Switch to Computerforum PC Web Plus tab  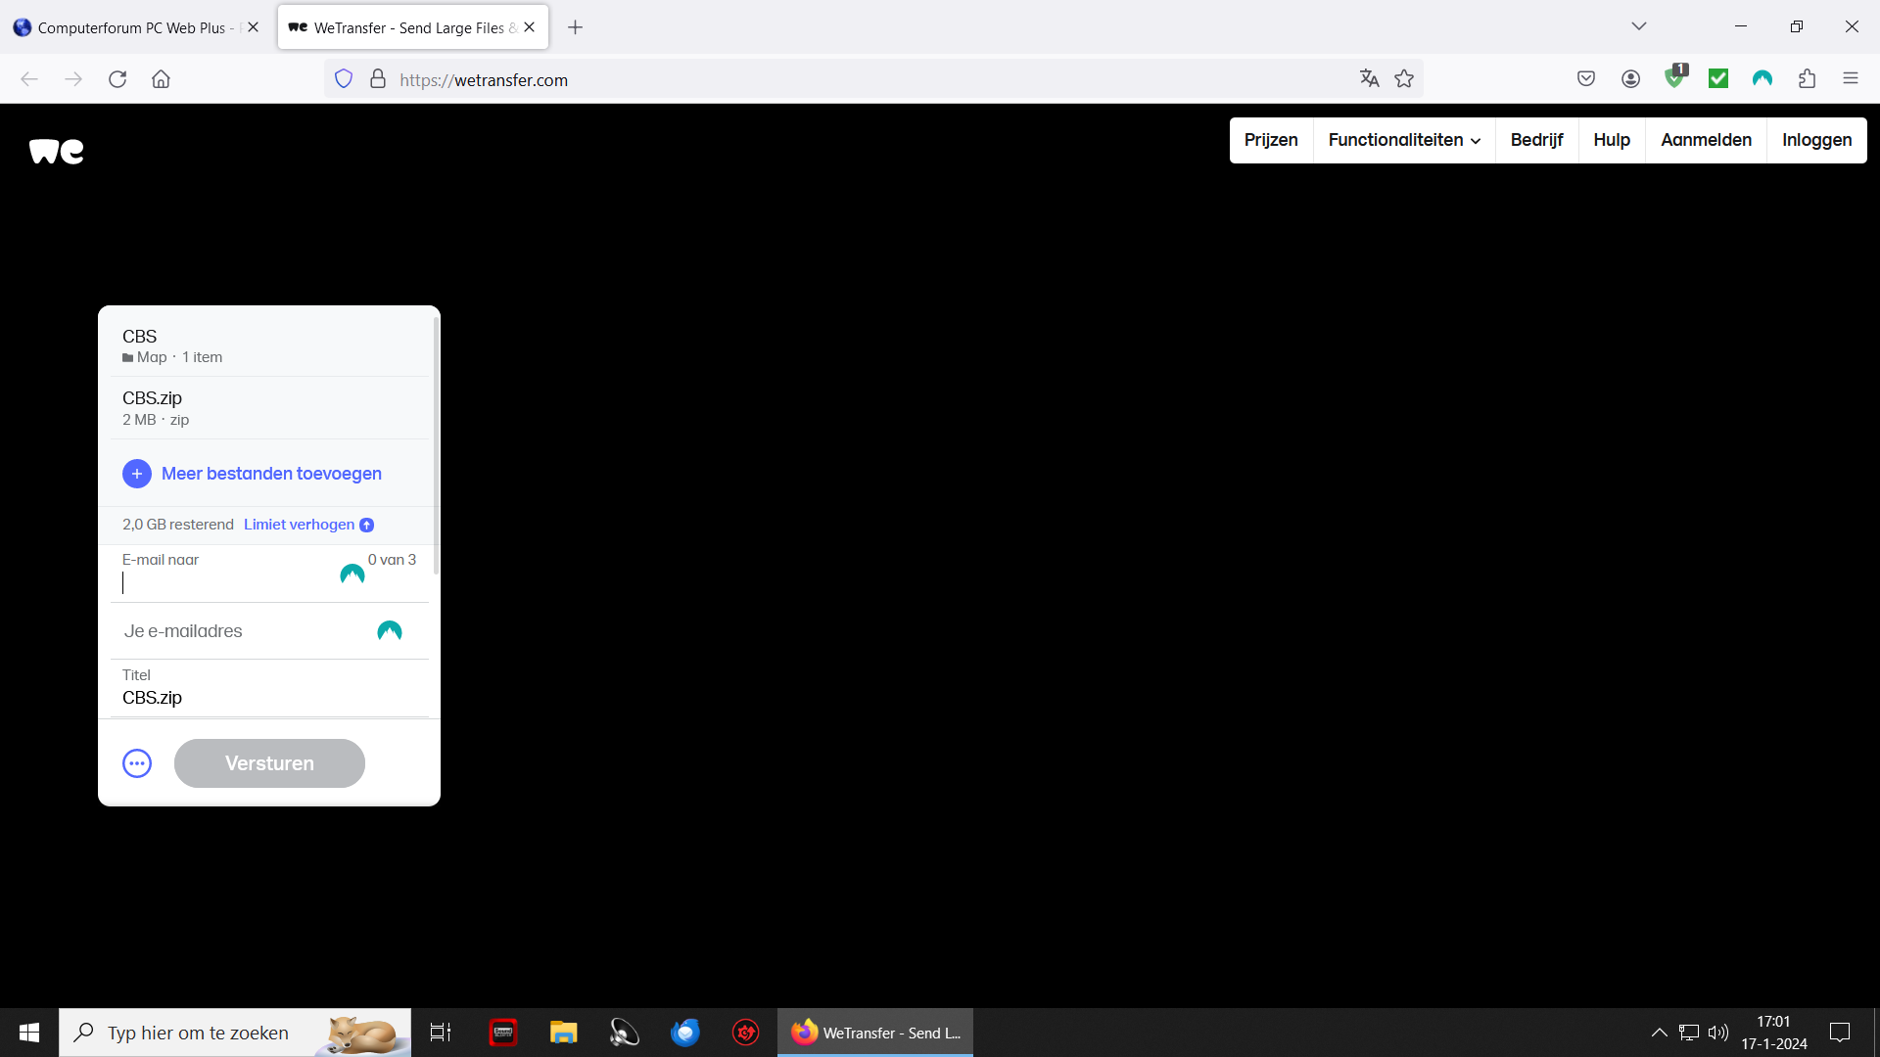click(132, 27)
